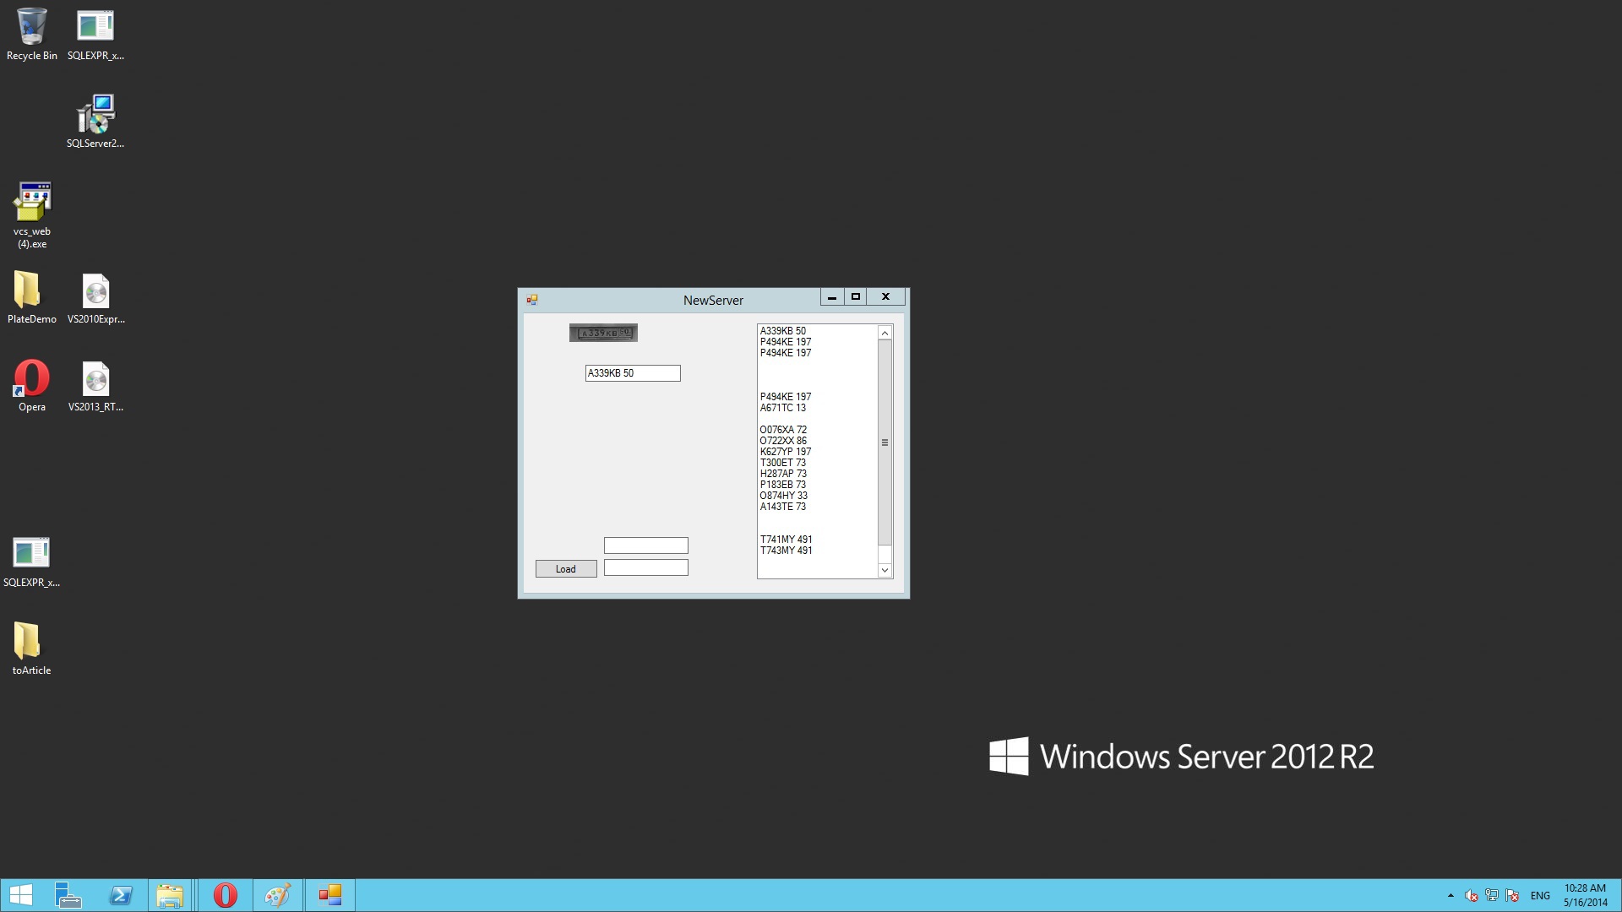
Task: Click the Start button on taskbar
Action: [x=20, y=895]
